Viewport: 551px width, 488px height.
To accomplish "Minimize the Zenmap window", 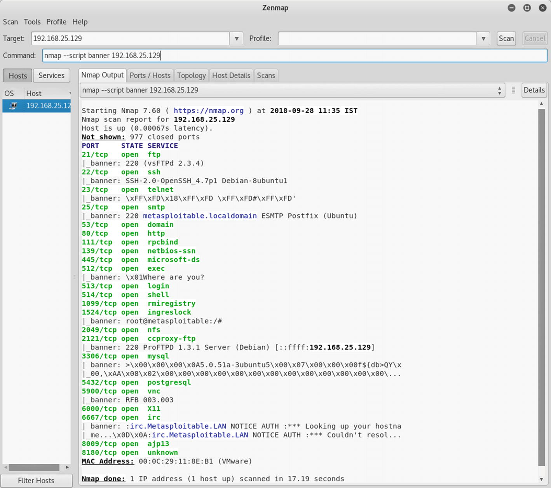I will click(511, 8).
